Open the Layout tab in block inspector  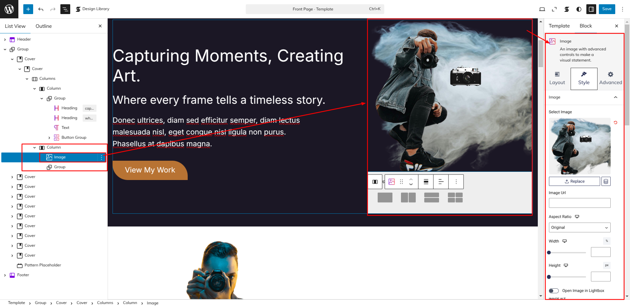557,79
